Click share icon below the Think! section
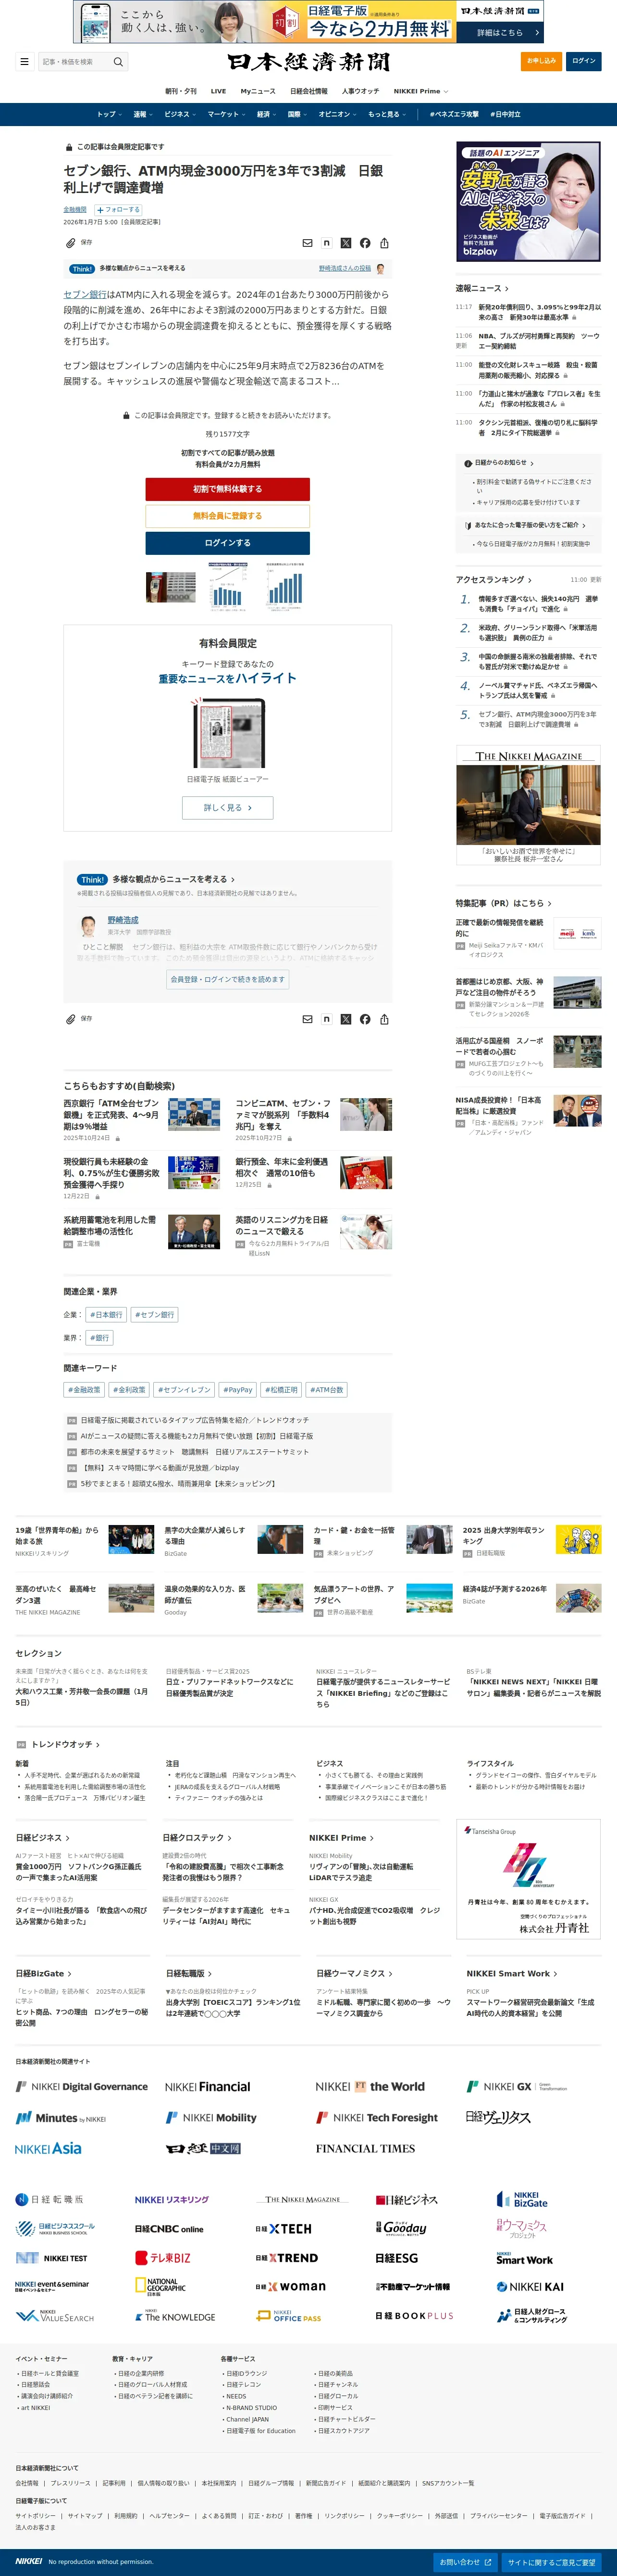The width and height of the screenshot is (617, 2576). point(384,1019)
